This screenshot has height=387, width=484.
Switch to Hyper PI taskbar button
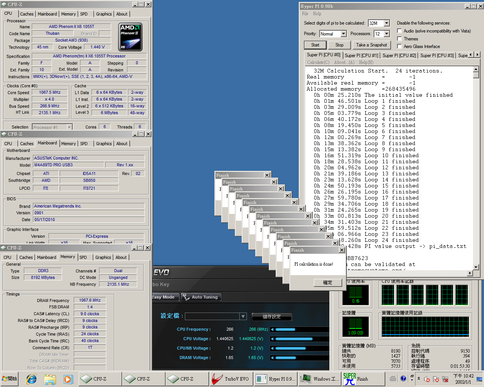[x=275, y=379]
